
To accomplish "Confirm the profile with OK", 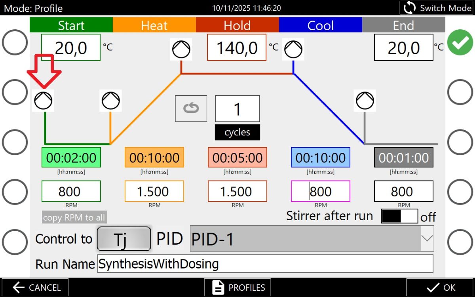I will (x=441, y=287).
